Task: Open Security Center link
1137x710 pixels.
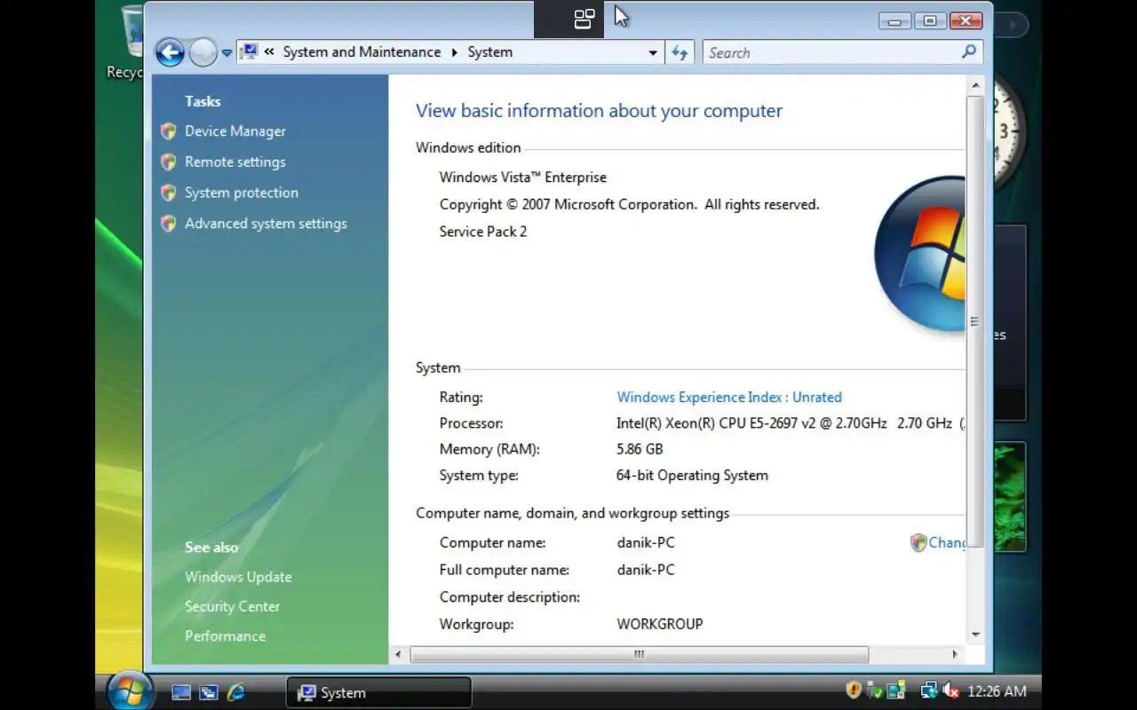Action: tap(232, 606)
